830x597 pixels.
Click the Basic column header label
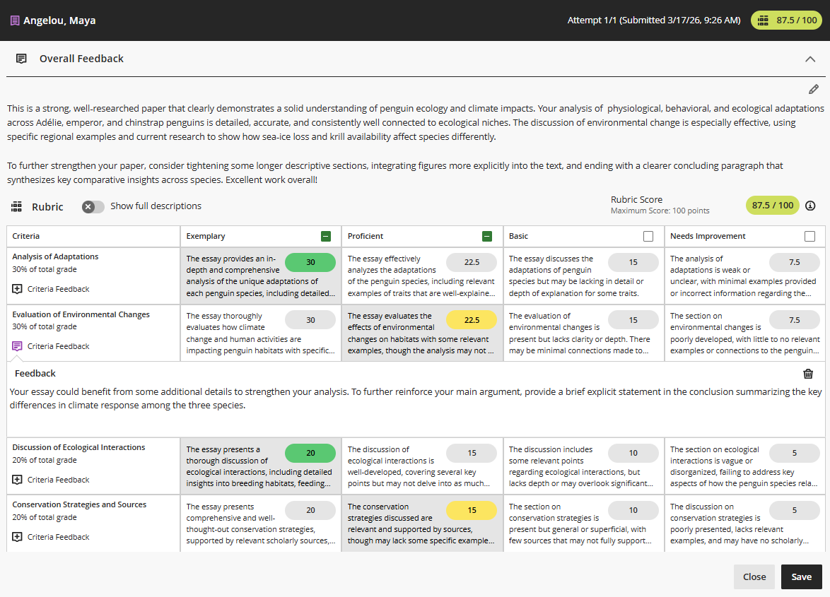click(x=518, y=237)
